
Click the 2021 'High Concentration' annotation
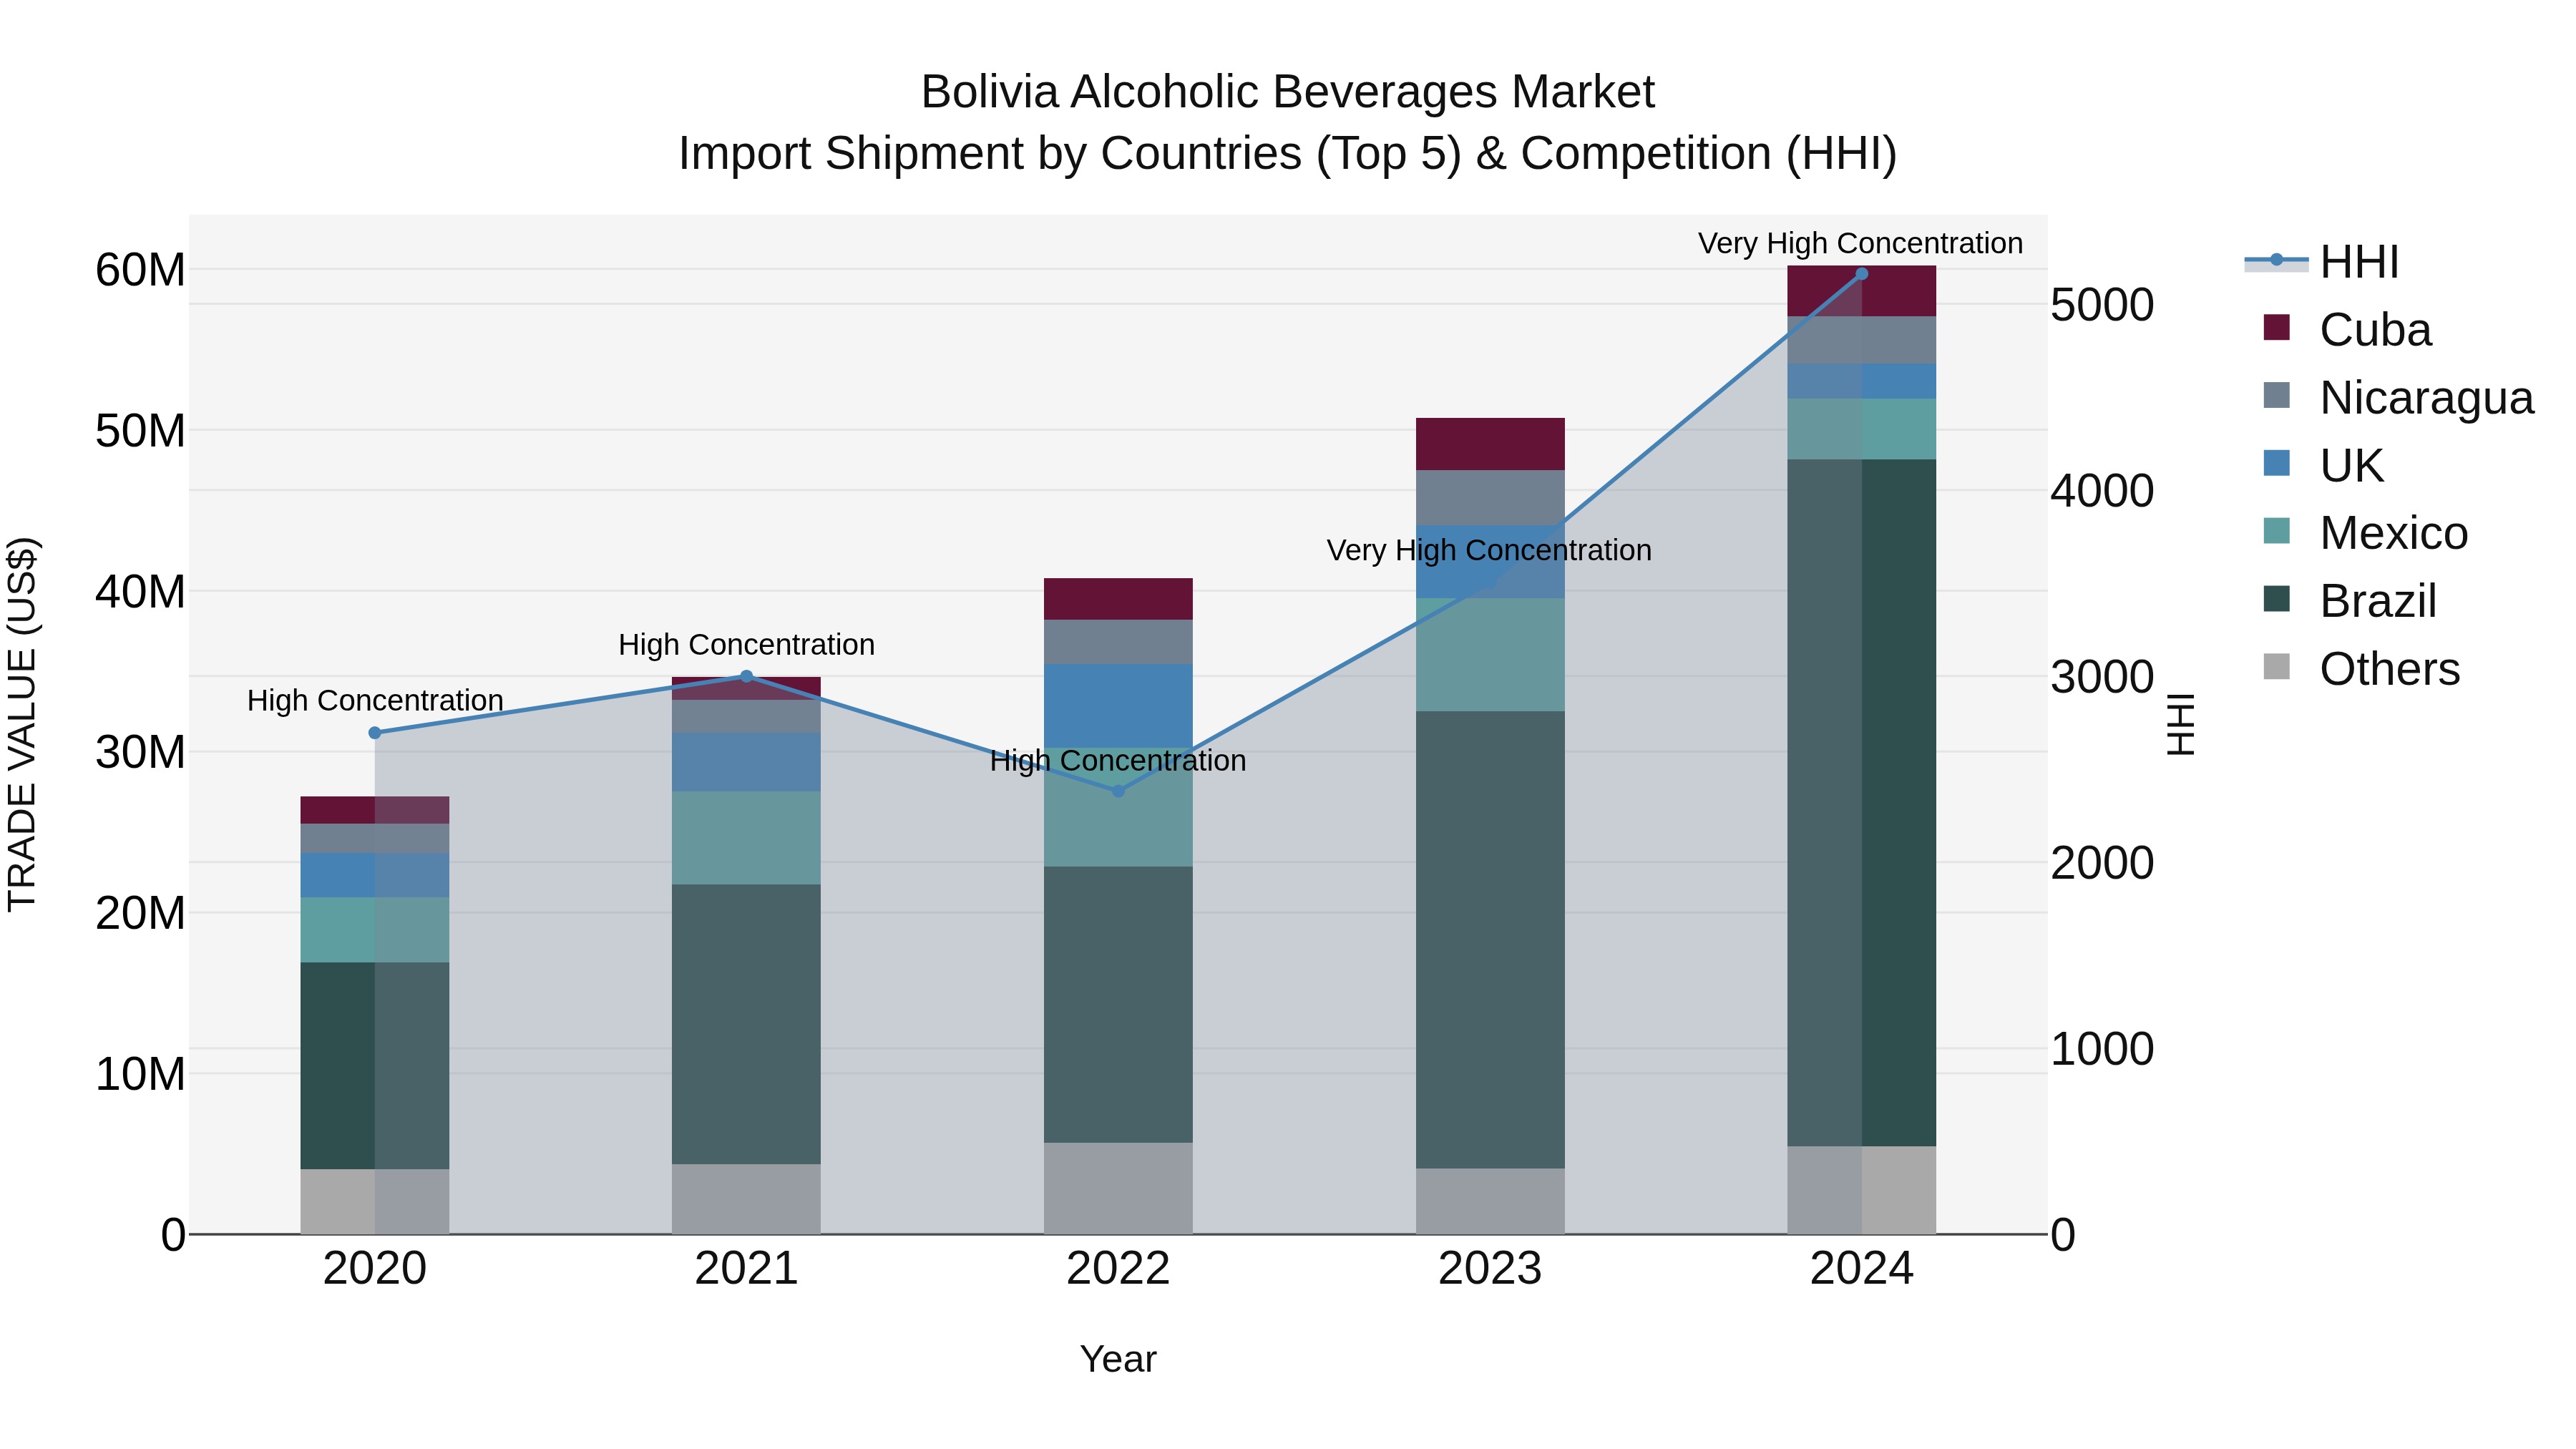[x=746, y=645]
